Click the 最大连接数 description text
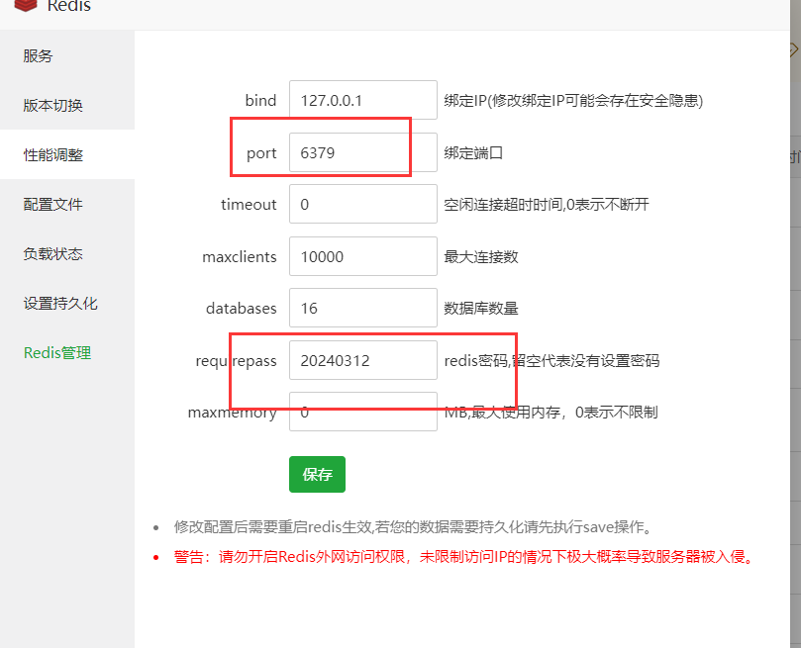Image resolution: width=801 pixels, height=648 pixels. [481, 256]
